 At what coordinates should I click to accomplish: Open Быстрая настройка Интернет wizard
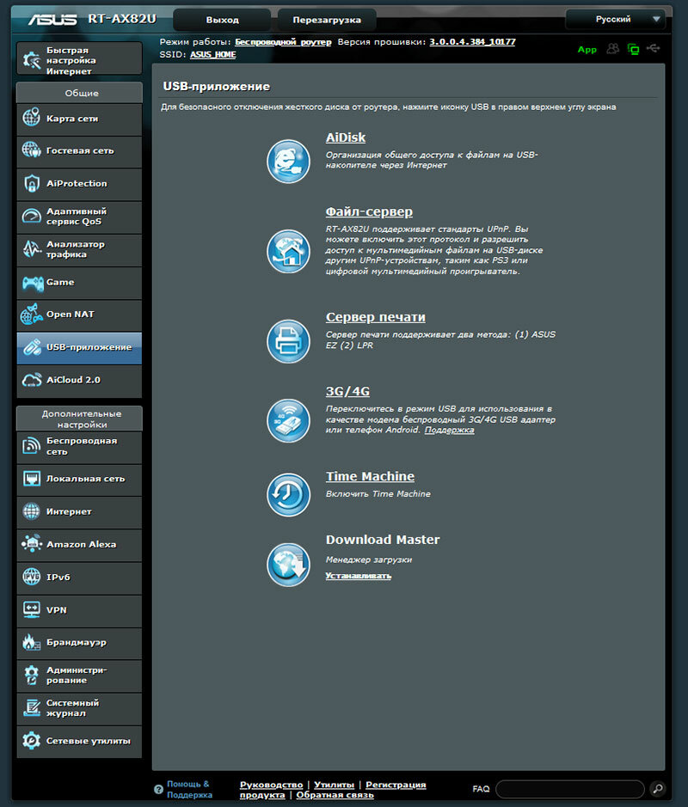(x=79, y=60)
